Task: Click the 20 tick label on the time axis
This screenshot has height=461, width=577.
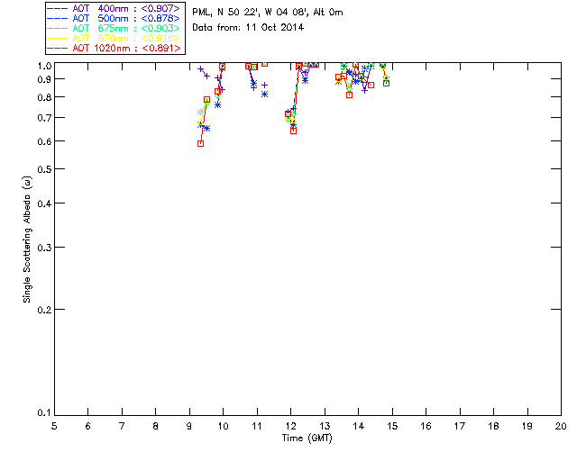Action: pos(561,425)
